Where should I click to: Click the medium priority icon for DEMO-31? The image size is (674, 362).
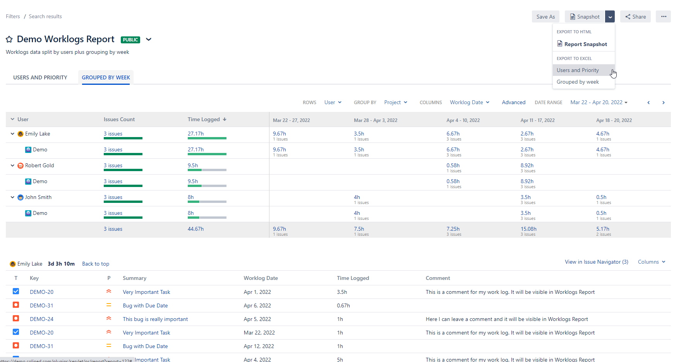(109, 305)
